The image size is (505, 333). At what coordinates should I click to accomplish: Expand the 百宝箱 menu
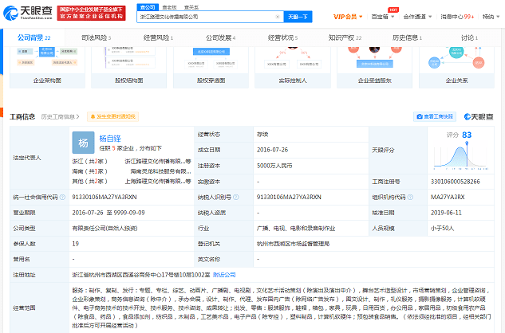click(383, 17)
